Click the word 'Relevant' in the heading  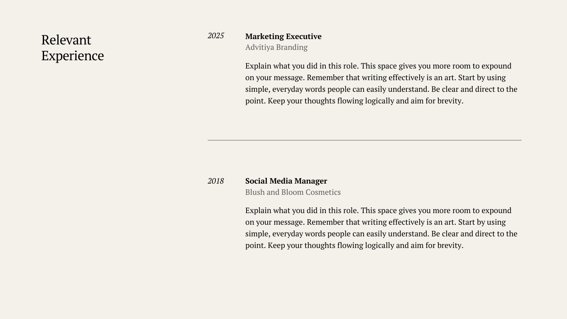[66, 40]
